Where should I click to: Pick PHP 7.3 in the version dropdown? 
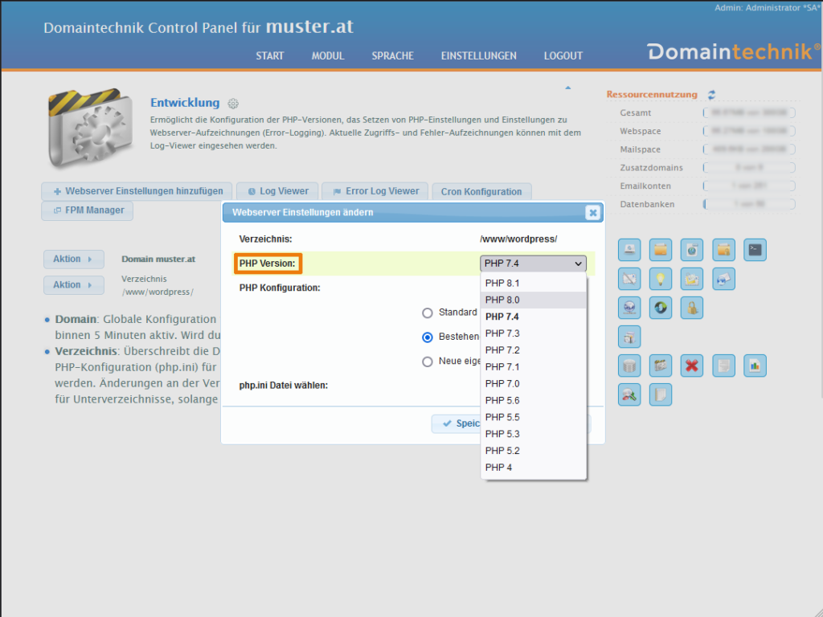click(x=502, y=333)
